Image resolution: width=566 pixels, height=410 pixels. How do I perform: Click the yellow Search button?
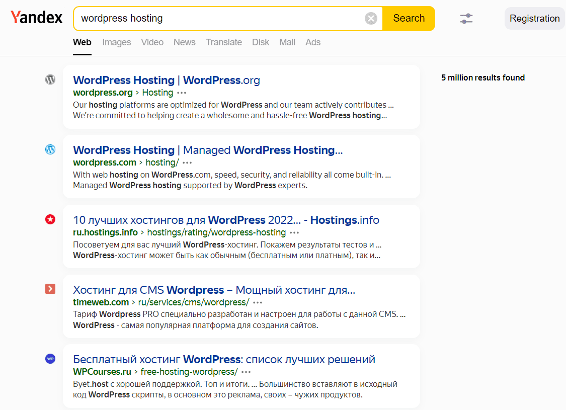[409, 19]
